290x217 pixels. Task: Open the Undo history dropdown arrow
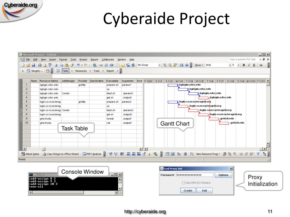tap(82, 65)
